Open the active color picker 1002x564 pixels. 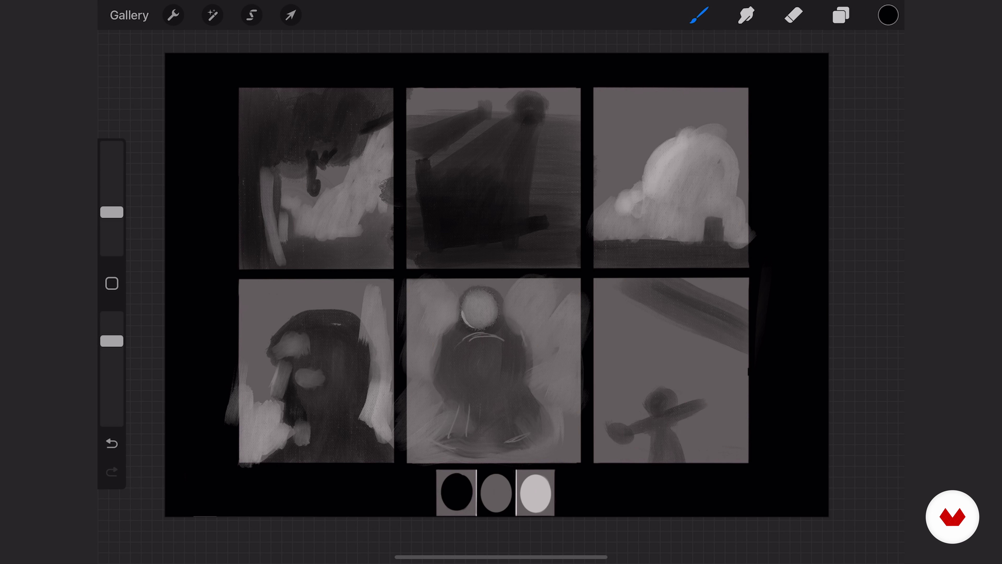[888, 15]
